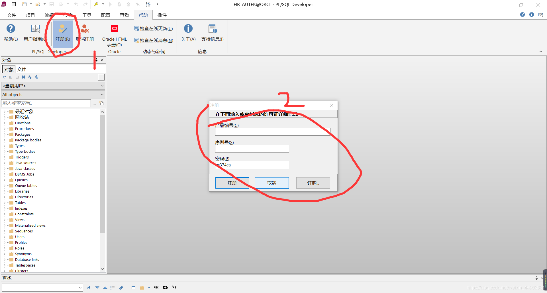Open the 工具 menu
This screenshot has height=293, width=547.
87,15
